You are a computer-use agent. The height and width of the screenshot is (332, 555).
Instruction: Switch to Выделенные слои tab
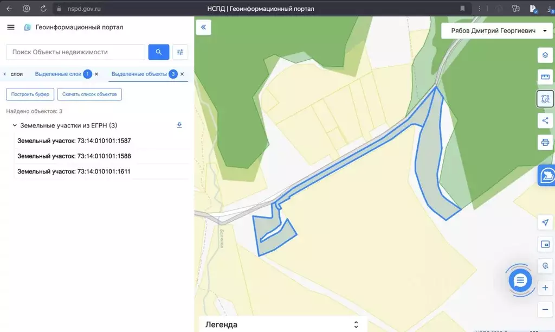[58, 74]
